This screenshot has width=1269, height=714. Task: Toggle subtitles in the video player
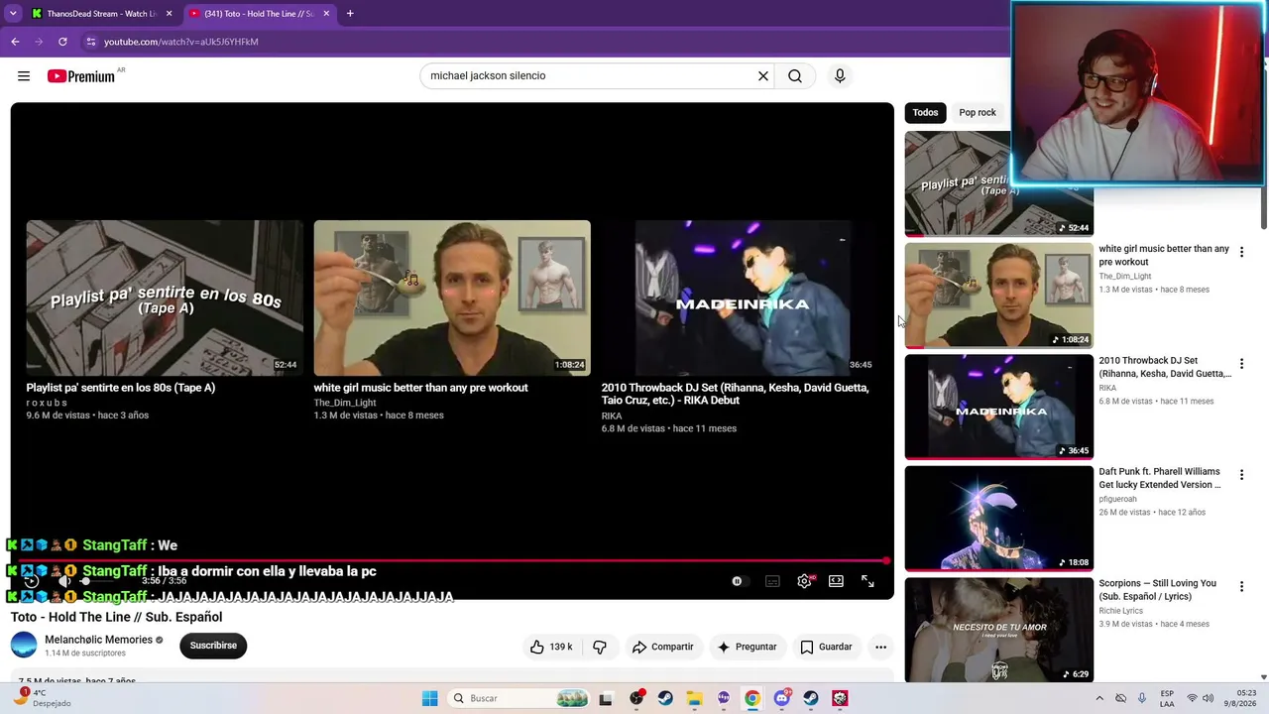click(772, 581)
